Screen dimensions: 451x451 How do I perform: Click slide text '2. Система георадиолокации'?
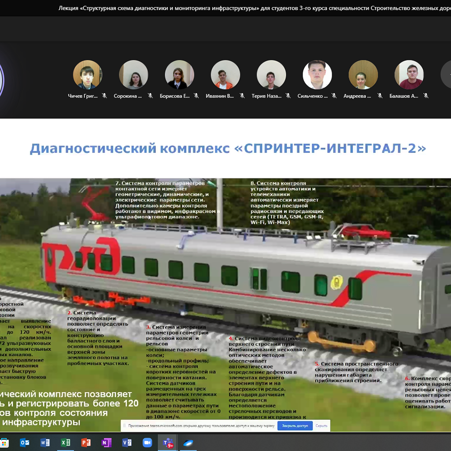point(92,315)
